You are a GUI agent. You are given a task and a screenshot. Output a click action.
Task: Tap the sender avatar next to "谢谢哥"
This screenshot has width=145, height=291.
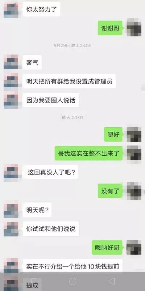(134, 28)
